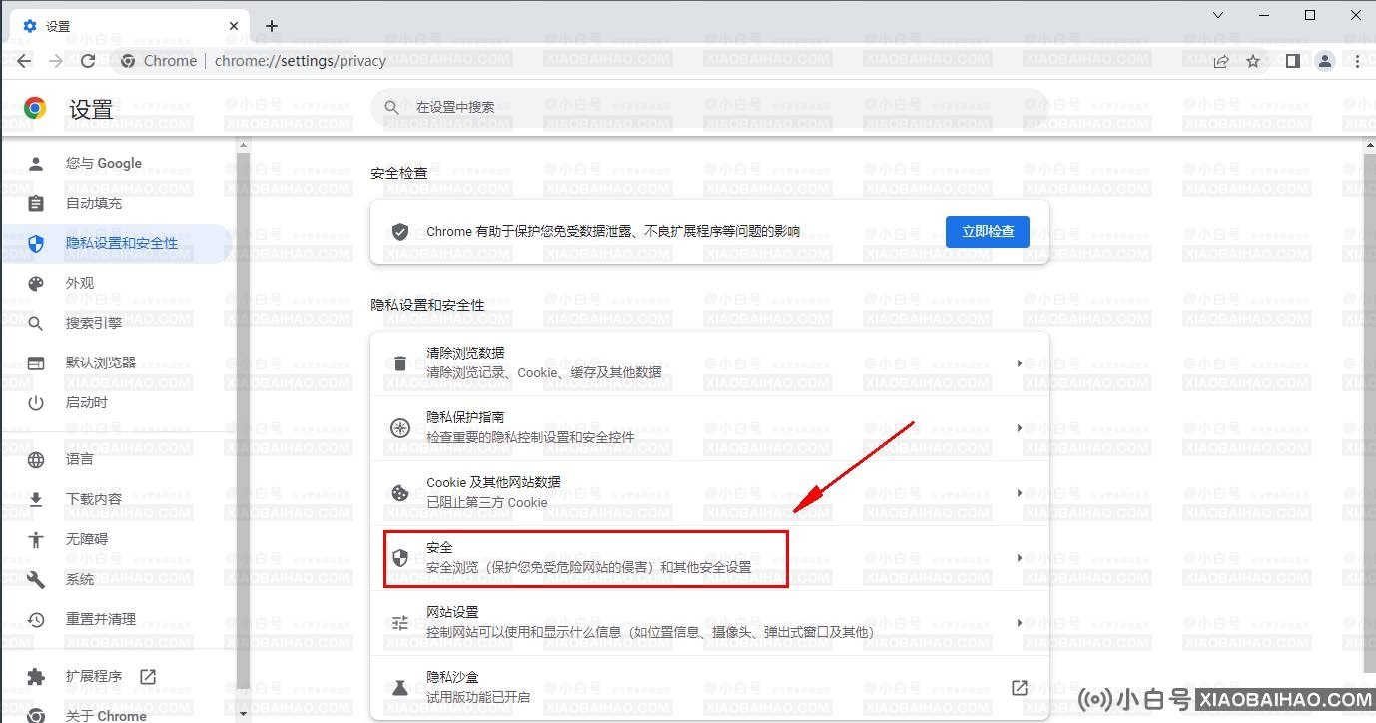This screenshot has height=723, width=1376.
Task: Open Chrome's three-dot menu
Action: pyautogui.click(x=1357, y=61)
